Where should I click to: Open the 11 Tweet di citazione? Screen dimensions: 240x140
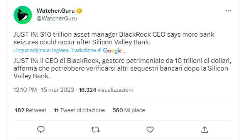[x=79, y=110]
